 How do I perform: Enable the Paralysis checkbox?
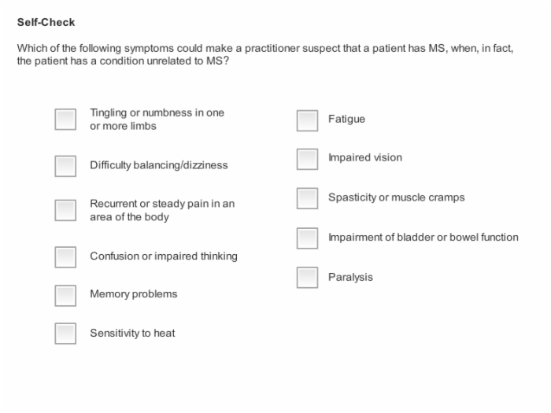tap(308, 278)
